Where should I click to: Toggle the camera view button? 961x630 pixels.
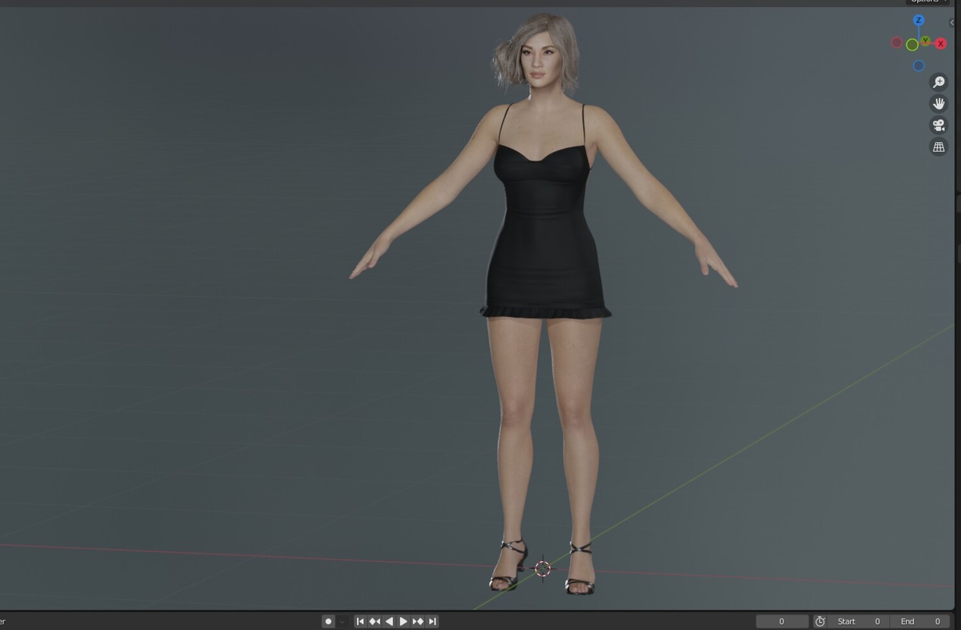pos(939,125)
